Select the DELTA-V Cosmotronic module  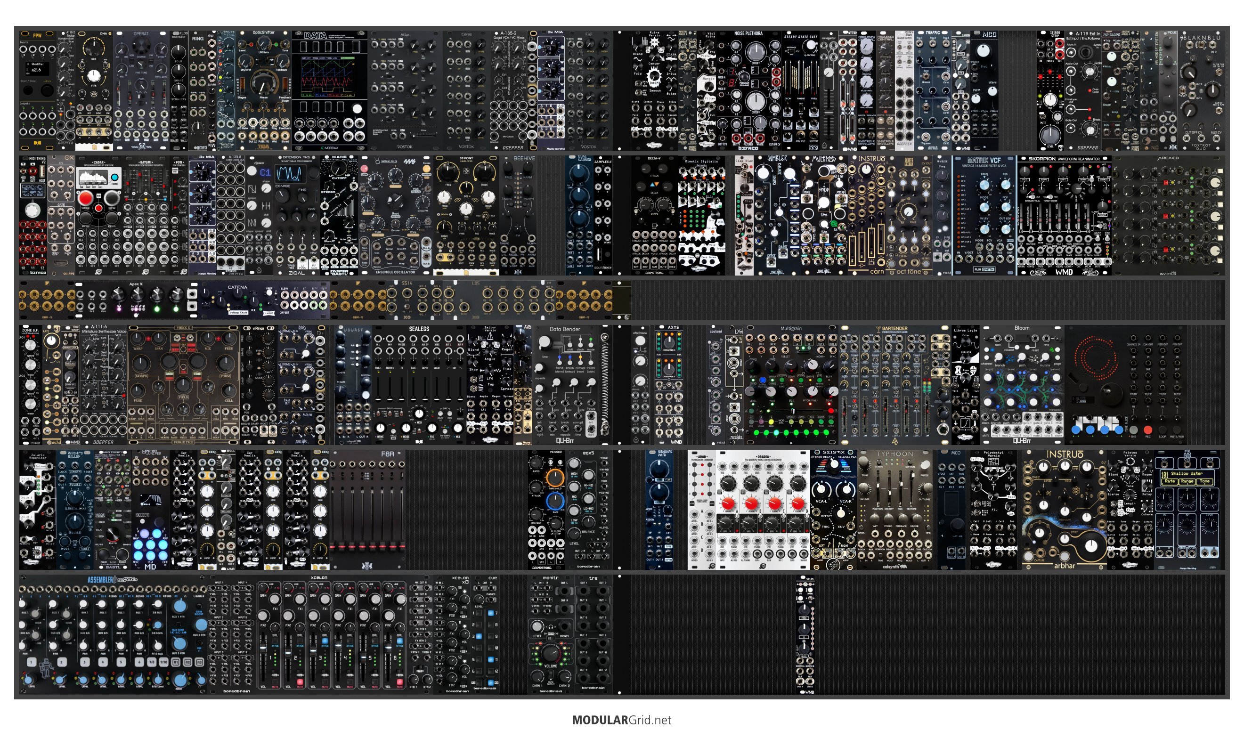(x=654, y=215)
